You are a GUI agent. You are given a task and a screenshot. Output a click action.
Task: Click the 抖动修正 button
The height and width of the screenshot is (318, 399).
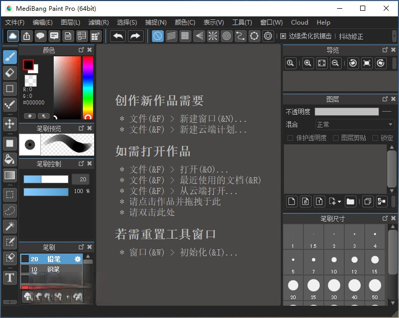(x=351, y=36)
